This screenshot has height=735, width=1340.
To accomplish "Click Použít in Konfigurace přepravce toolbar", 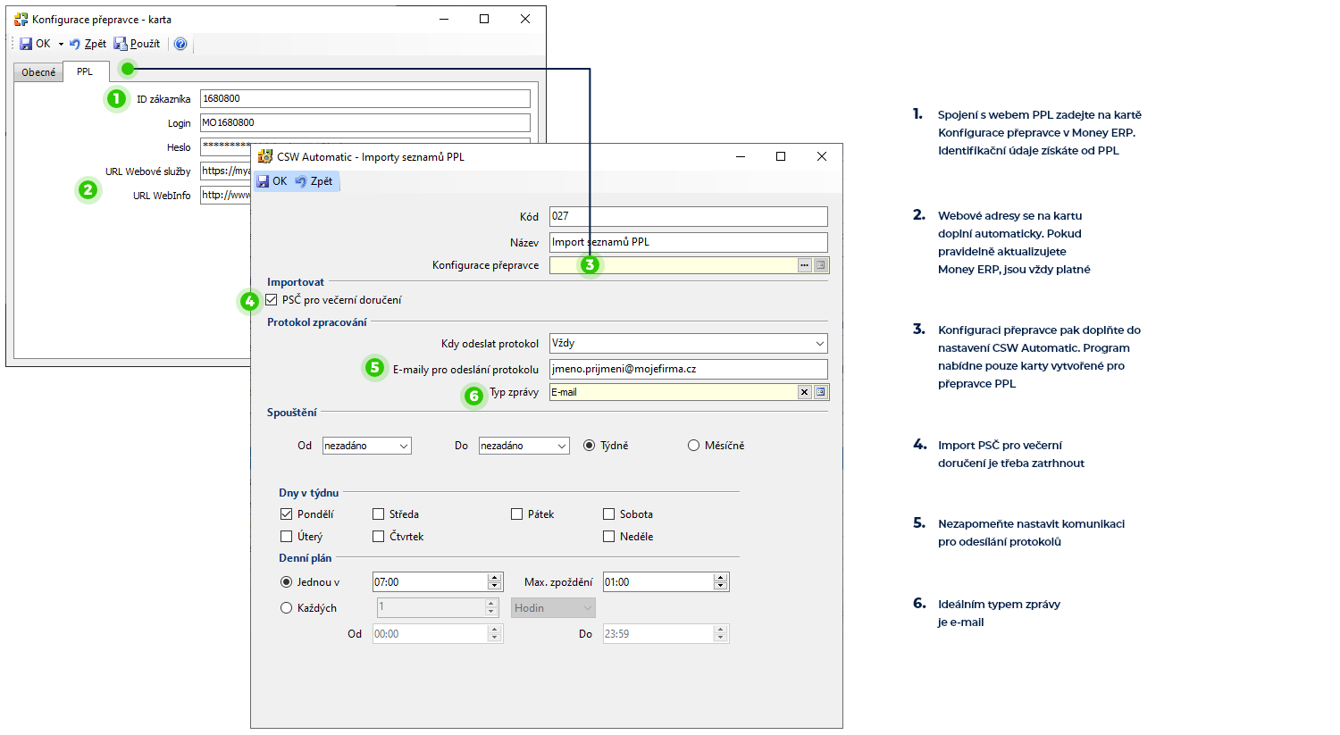I will [x=137, y=44].
